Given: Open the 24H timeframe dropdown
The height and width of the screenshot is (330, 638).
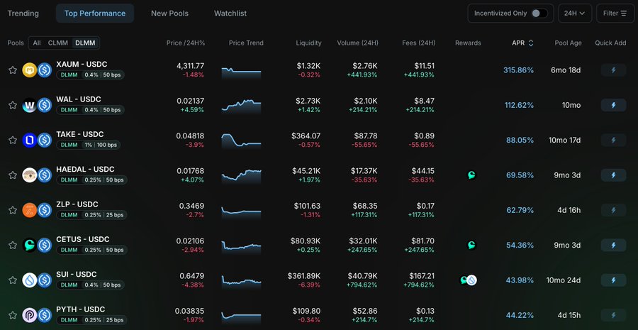Looking at the screenshot, I should coord(574,13).
